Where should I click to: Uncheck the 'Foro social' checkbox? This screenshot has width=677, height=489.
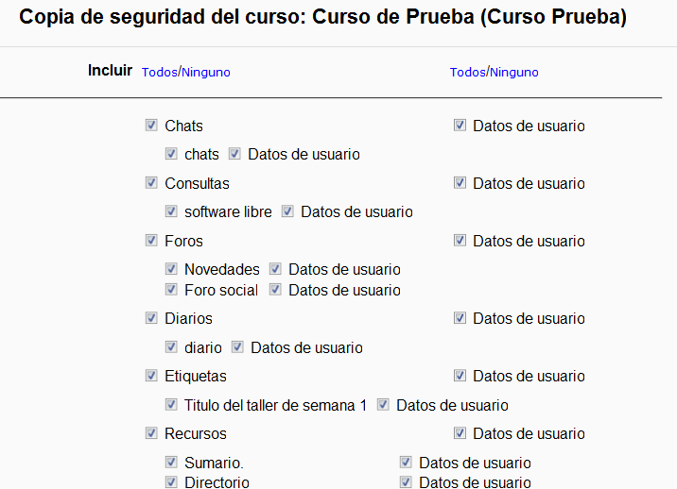171,290
